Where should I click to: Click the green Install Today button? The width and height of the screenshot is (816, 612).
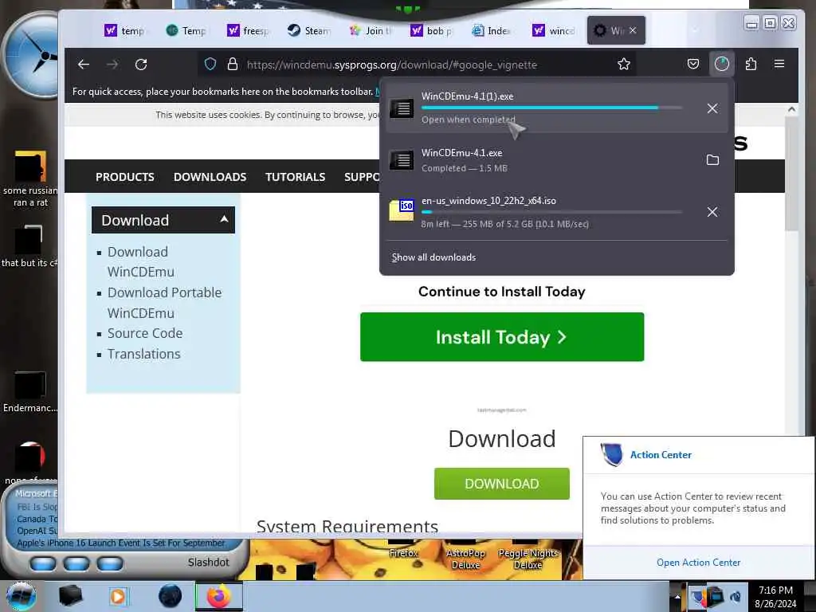pyautogui.click(x=502, y=337)
